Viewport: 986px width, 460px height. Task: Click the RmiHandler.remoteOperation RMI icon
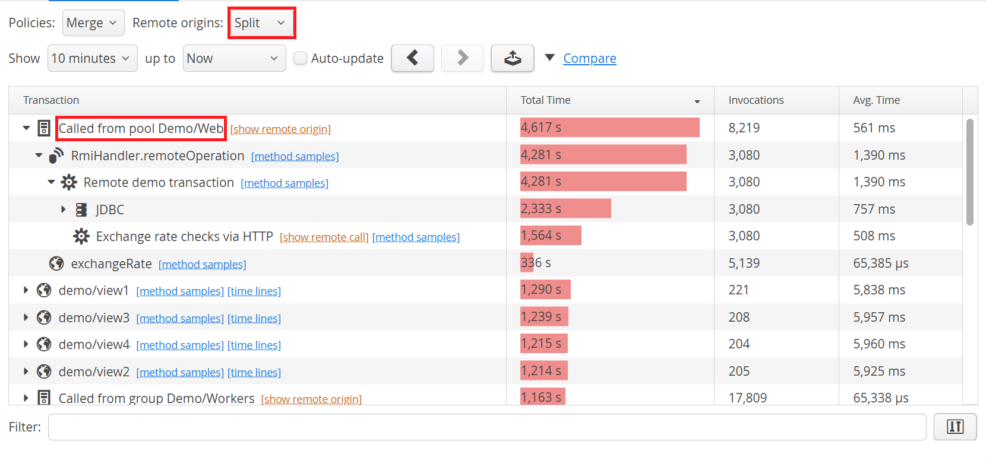(x=56, y=156)
